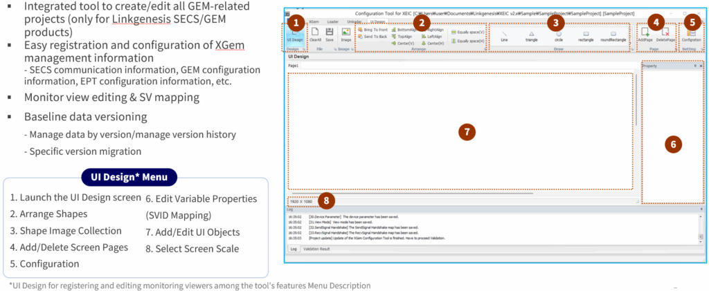Apply TopAlign to shapes

tap(402, 36)
